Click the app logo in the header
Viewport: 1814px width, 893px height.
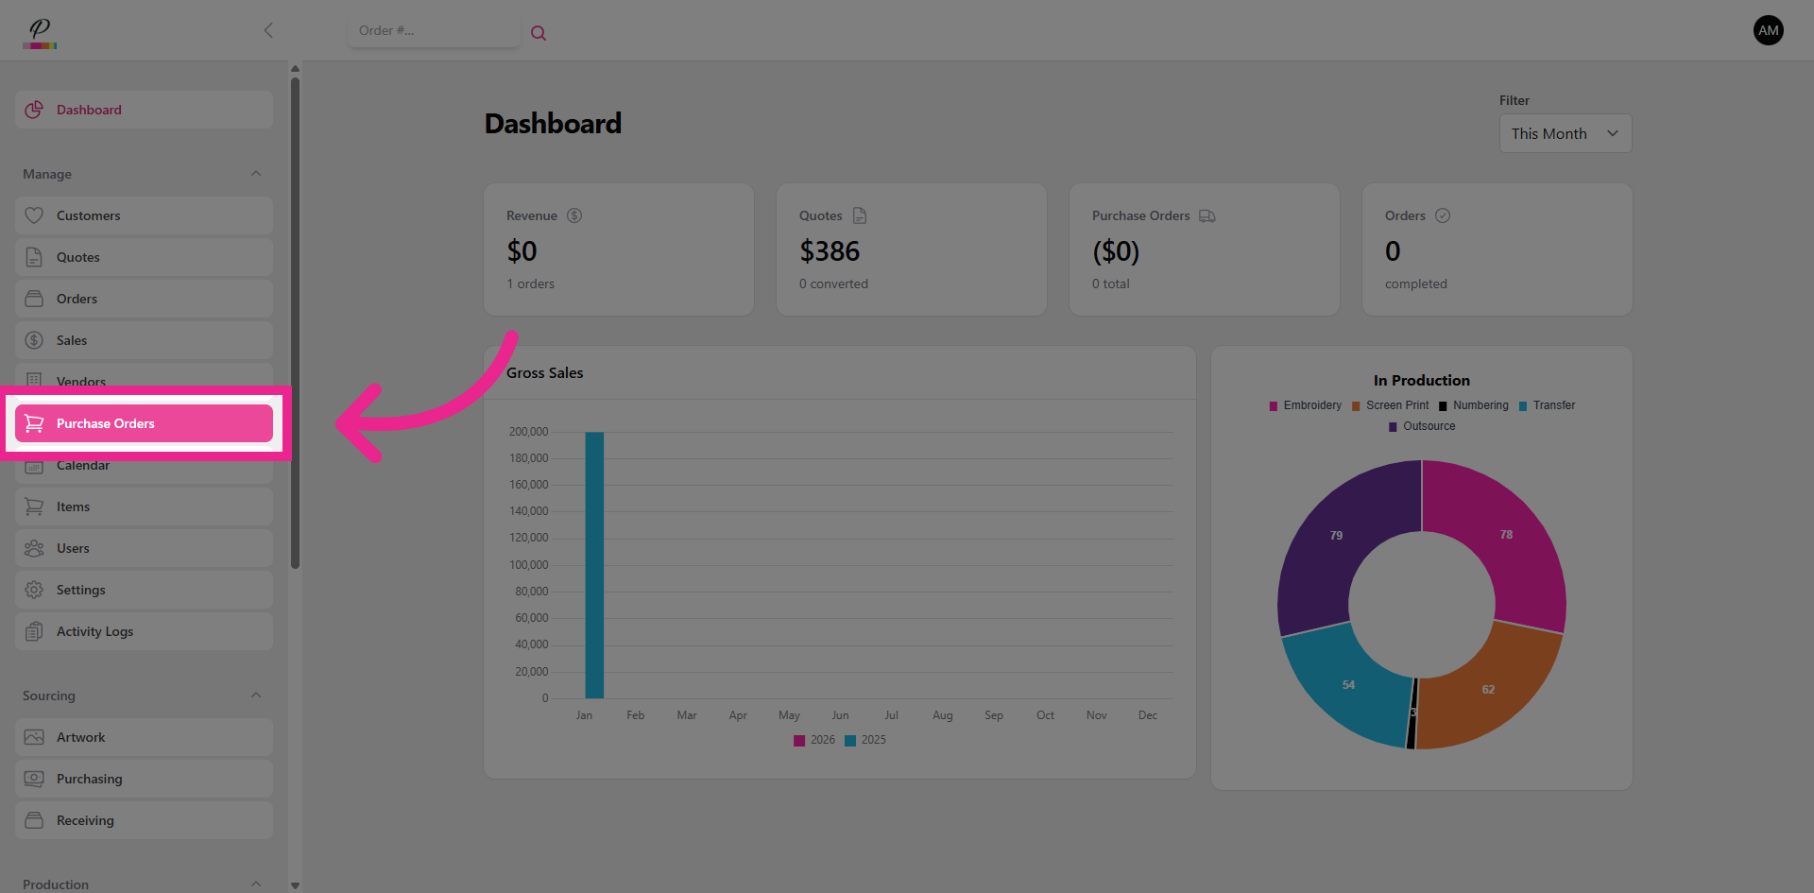pyautogui.click(x=40, y=32)
